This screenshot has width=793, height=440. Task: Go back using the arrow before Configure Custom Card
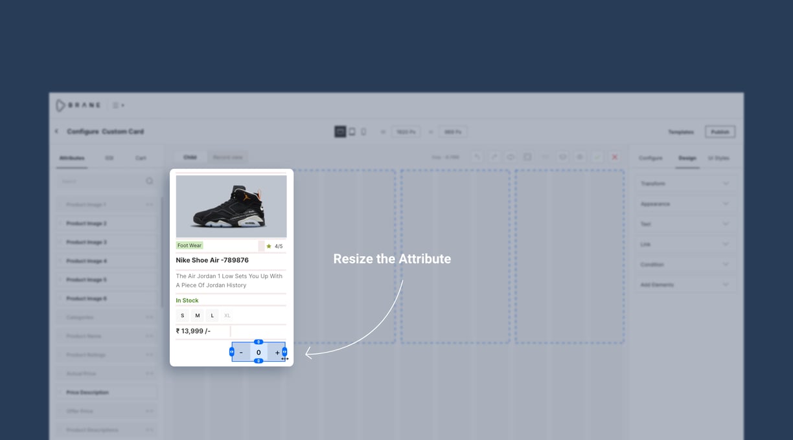[57, 131]
